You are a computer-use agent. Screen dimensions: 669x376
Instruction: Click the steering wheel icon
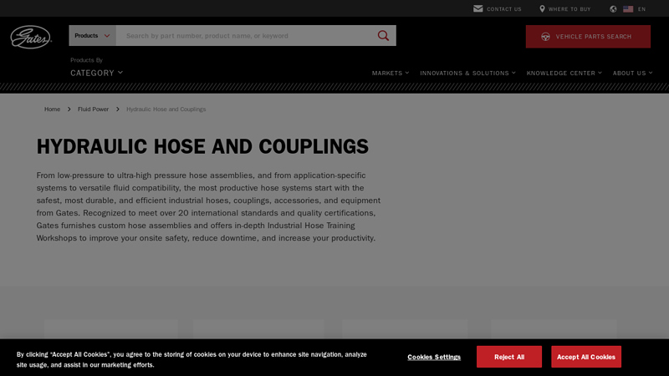[x=545, y=37]
